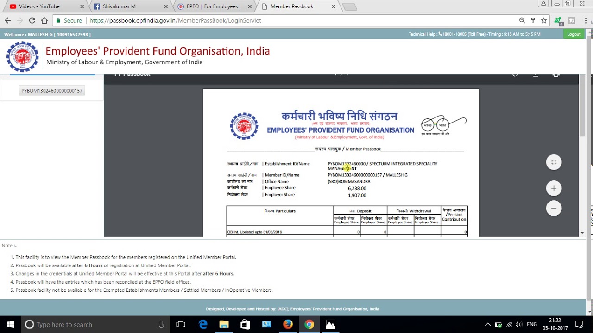Reload the passbook page

(x=32, y=20)
